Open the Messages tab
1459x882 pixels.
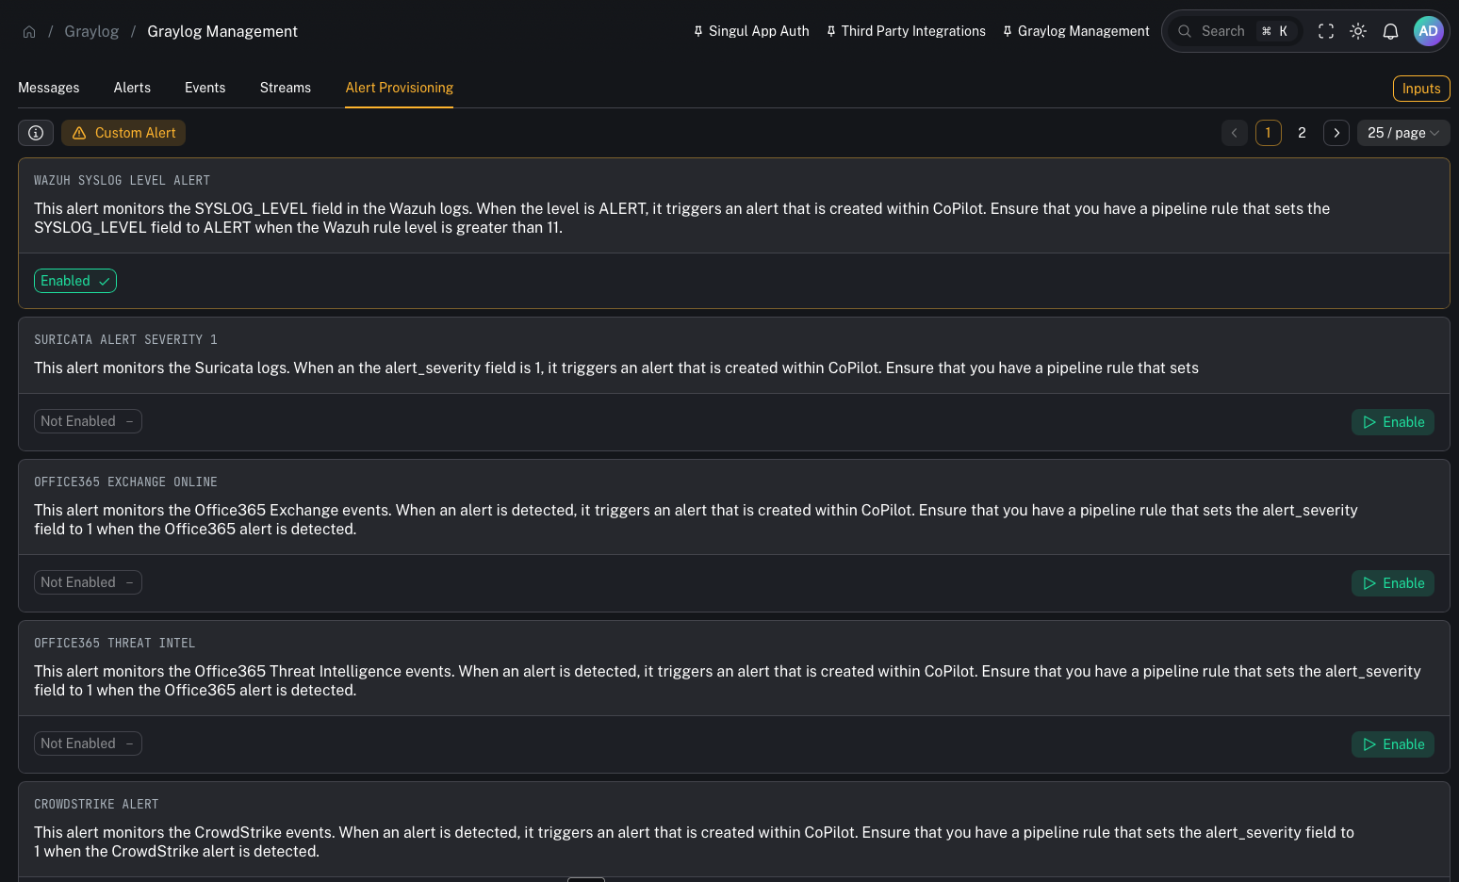coord(48,88)
